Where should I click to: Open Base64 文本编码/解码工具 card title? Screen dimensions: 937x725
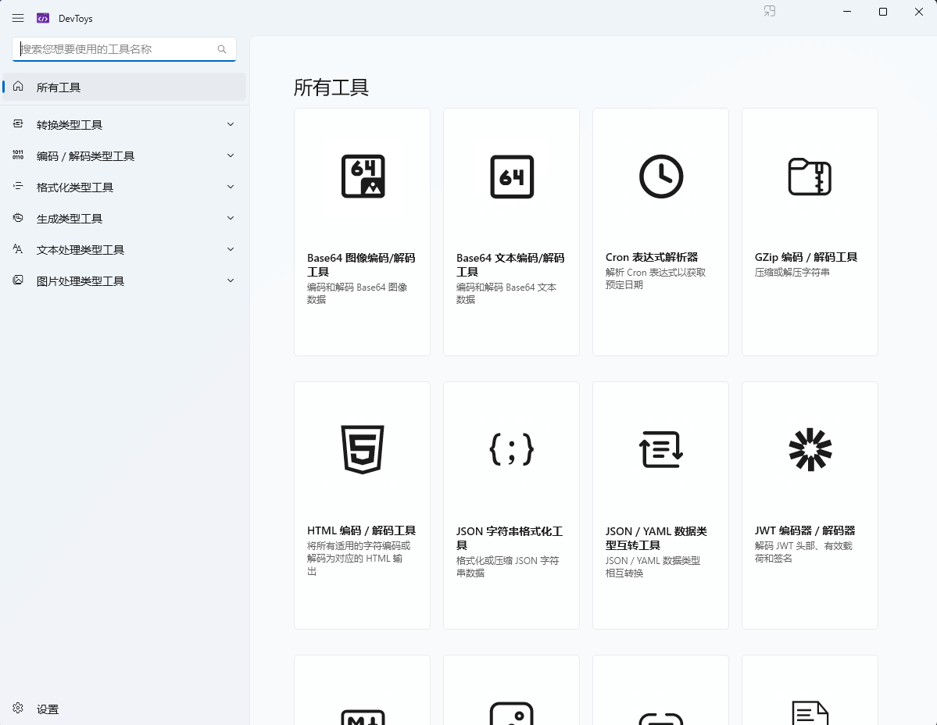point(510,265)
